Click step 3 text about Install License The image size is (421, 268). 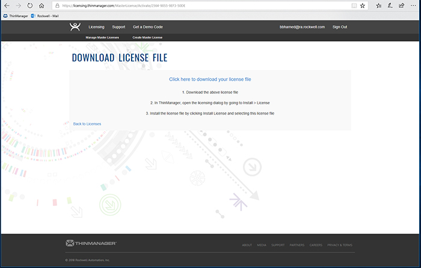(x=210, y=113)
